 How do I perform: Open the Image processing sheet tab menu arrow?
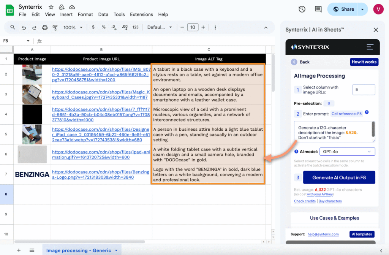tap(116, 250)
